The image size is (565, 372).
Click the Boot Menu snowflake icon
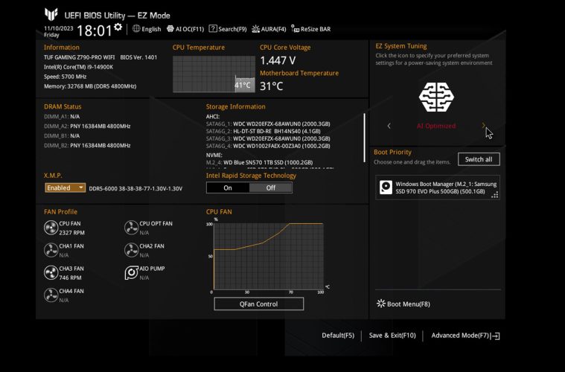point(381,304)
